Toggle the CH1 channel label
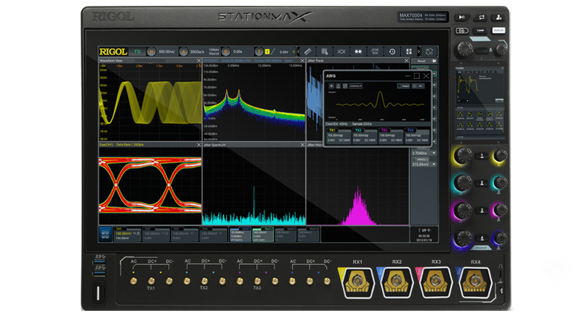 [119, 229]
